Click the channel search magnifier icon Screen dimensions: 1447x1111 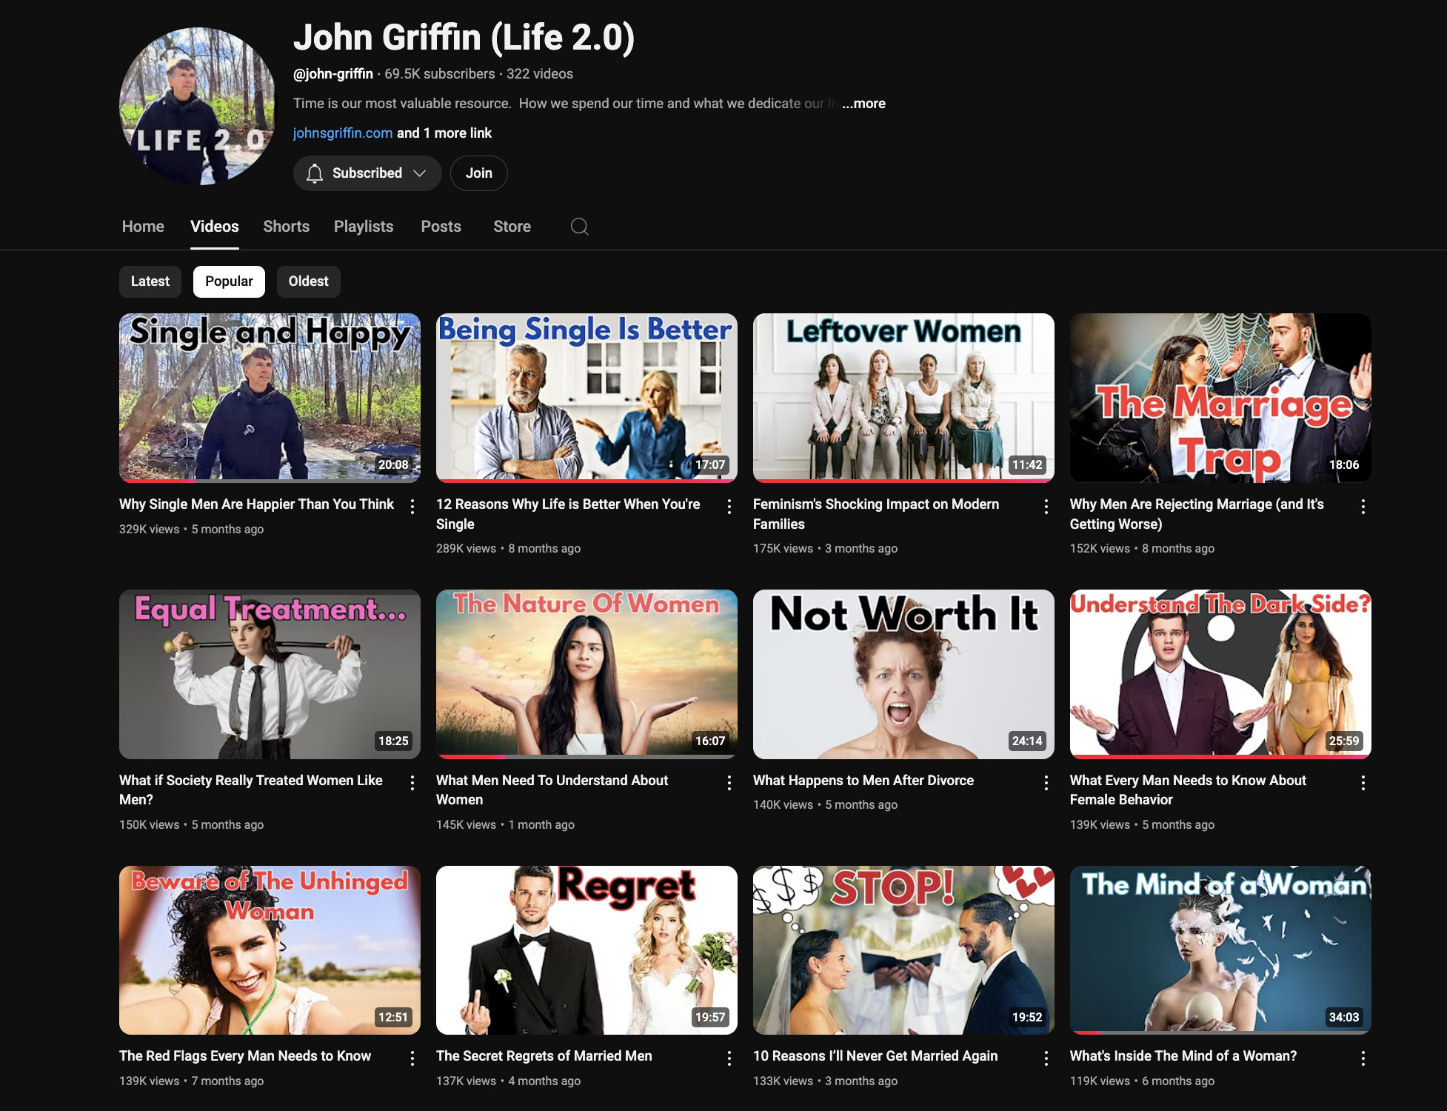point(579,227)
